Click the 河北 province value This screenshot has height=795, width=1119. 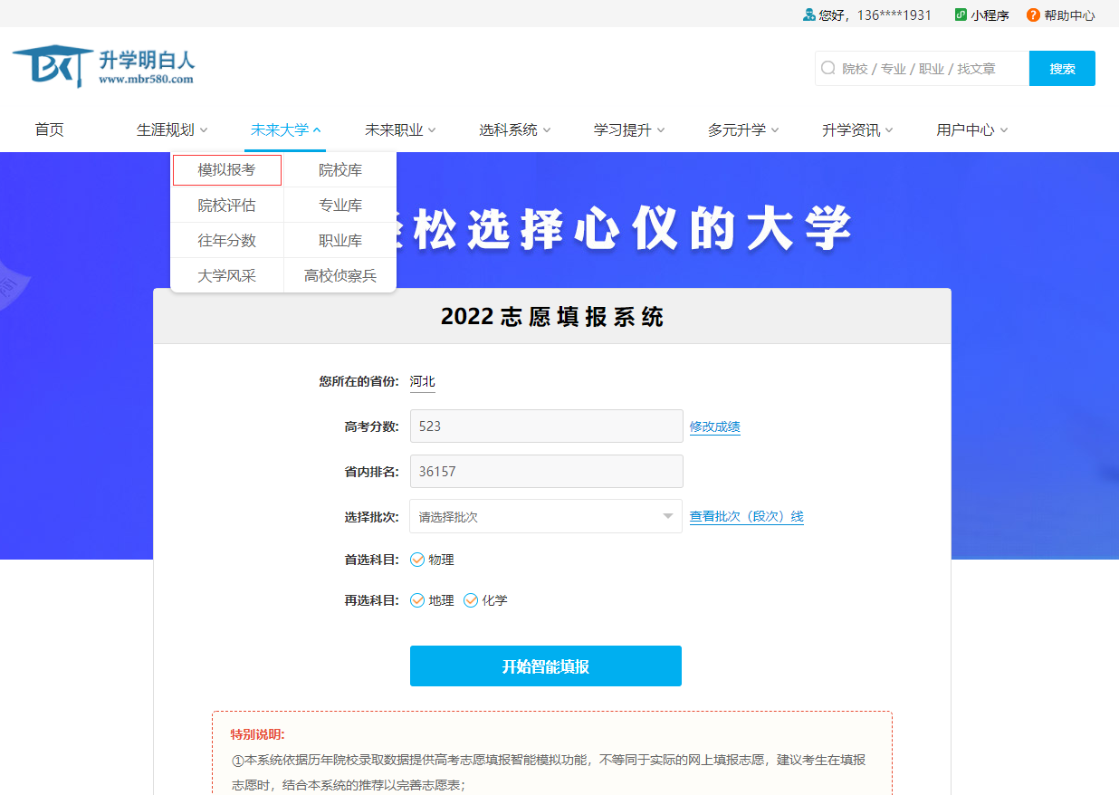pos(423,381)
